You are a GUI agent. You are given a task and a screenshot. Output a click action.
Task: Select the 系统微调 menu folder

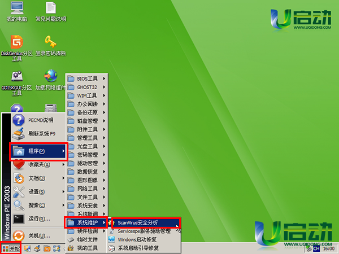click(x=86, y=213)
